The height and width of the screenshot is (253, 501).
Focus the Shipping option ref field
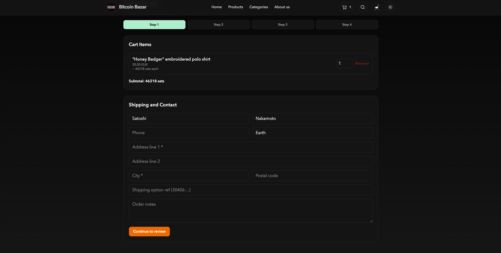(x=251, y=190)
